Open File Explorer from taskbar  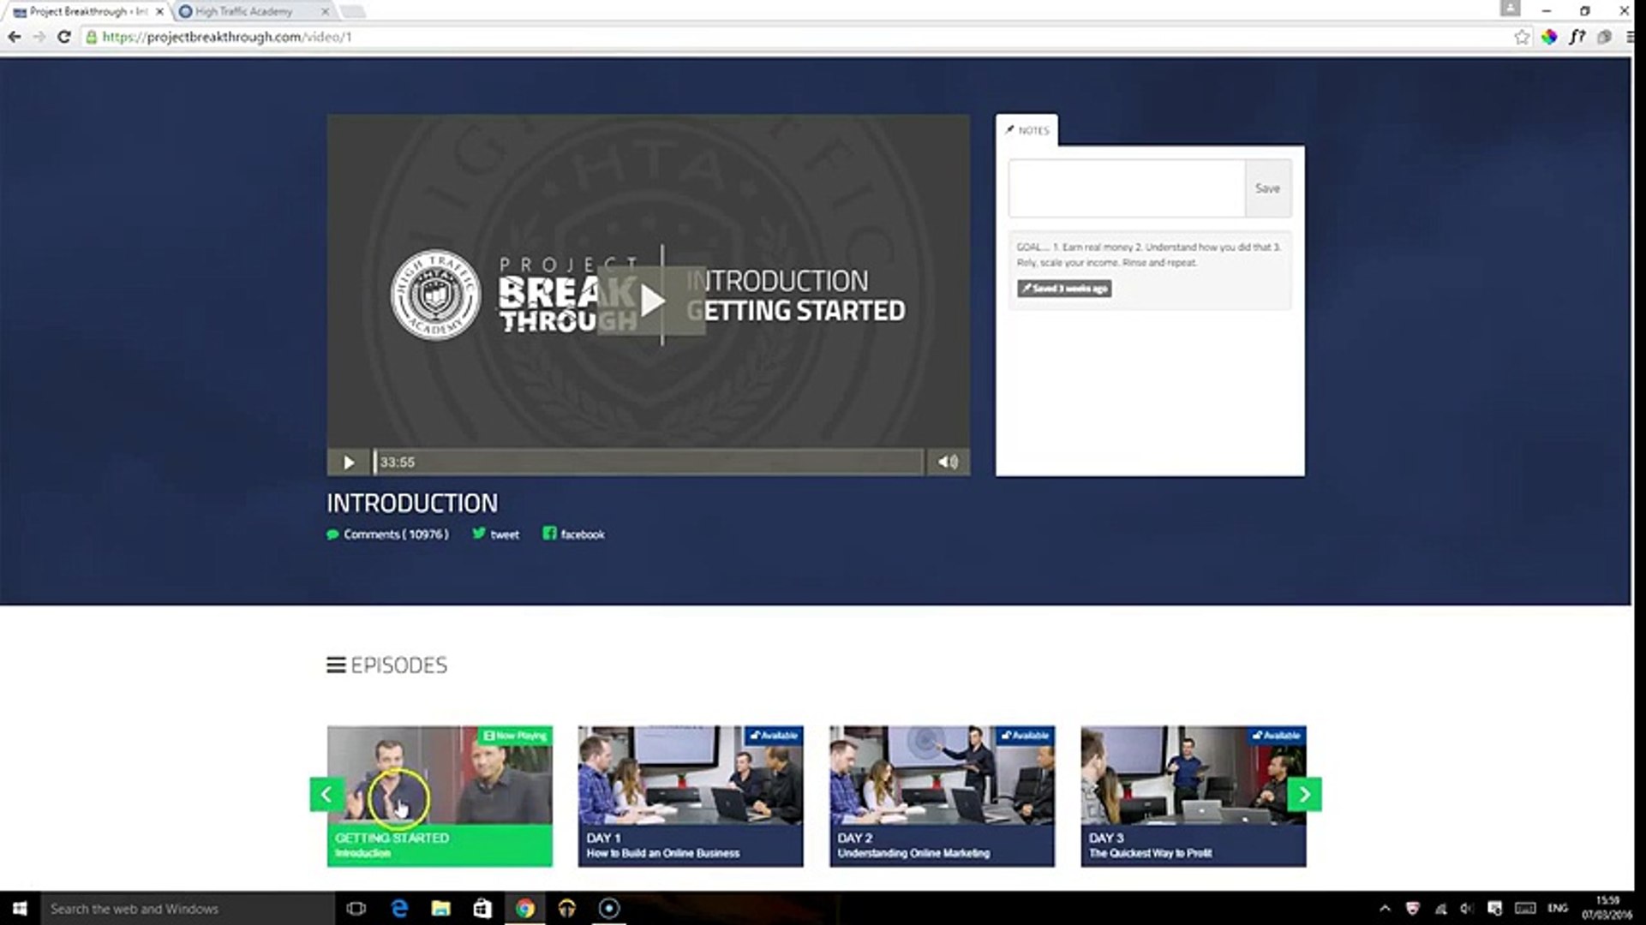(x=440, y=909)
